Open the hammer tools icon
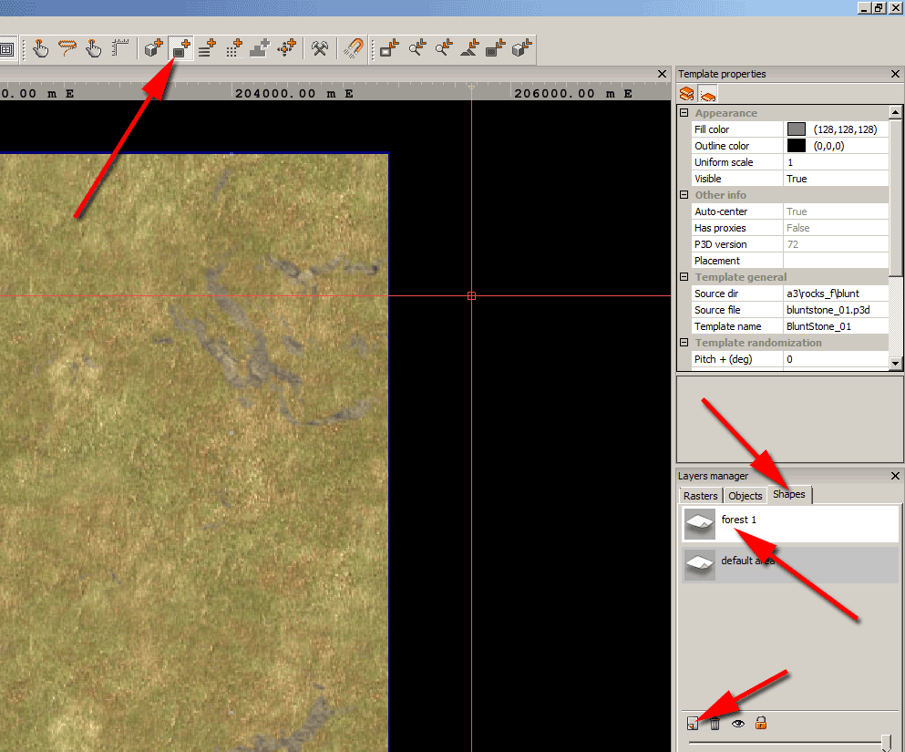The width and height of the screenshot is (905, 752). (x=319, y=48)
